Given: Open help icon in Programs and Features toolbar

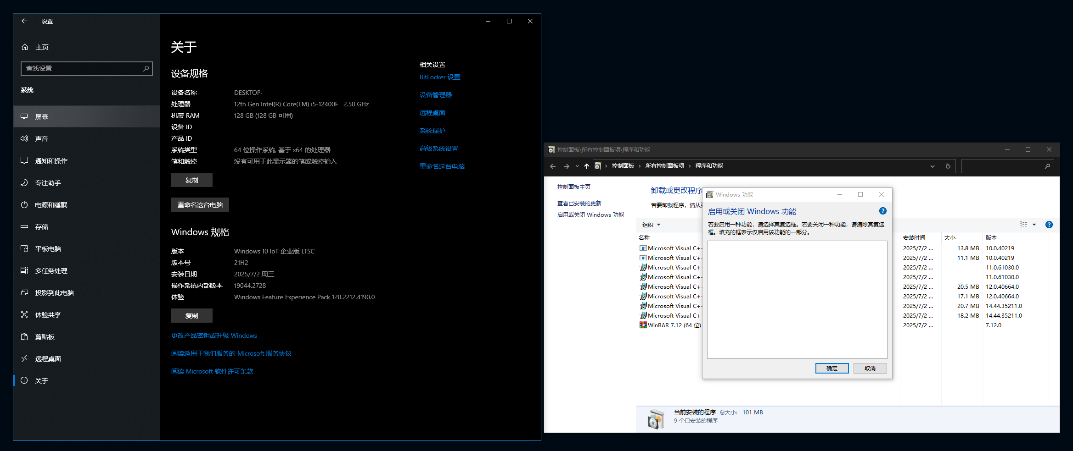Looking at the screenshot, I should pos(1049,225).
